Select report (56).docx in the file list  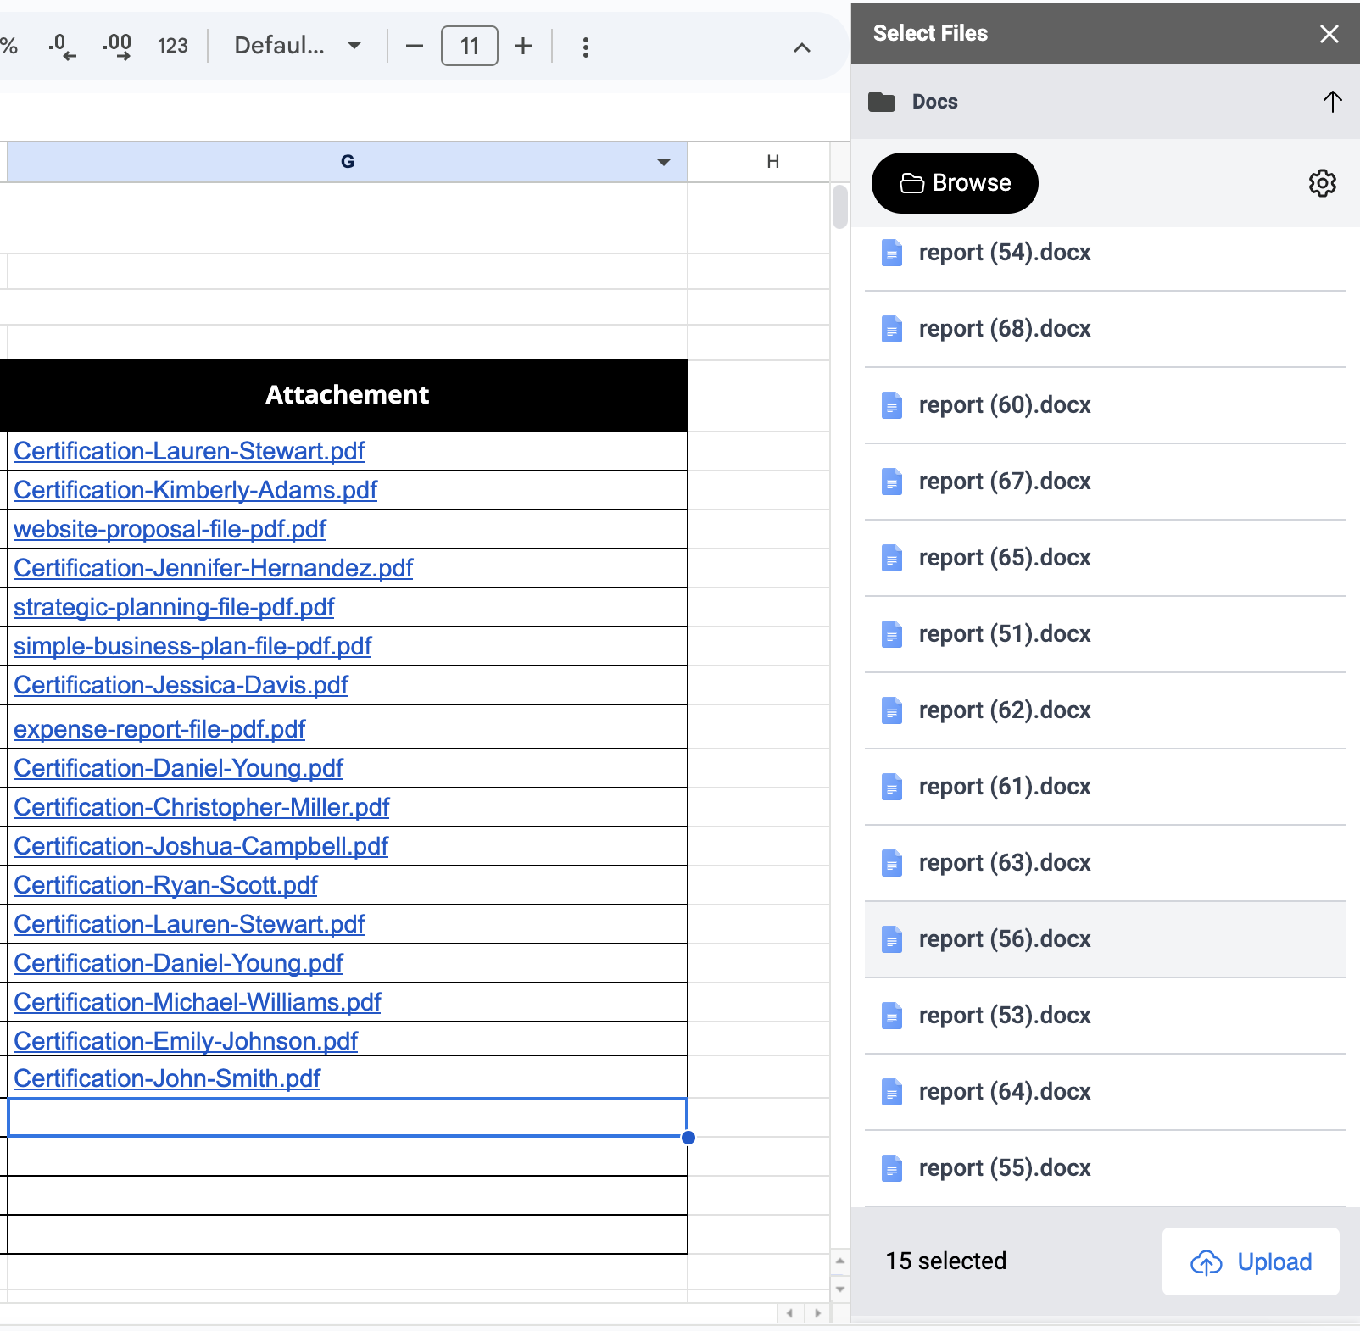point(1005,939)
